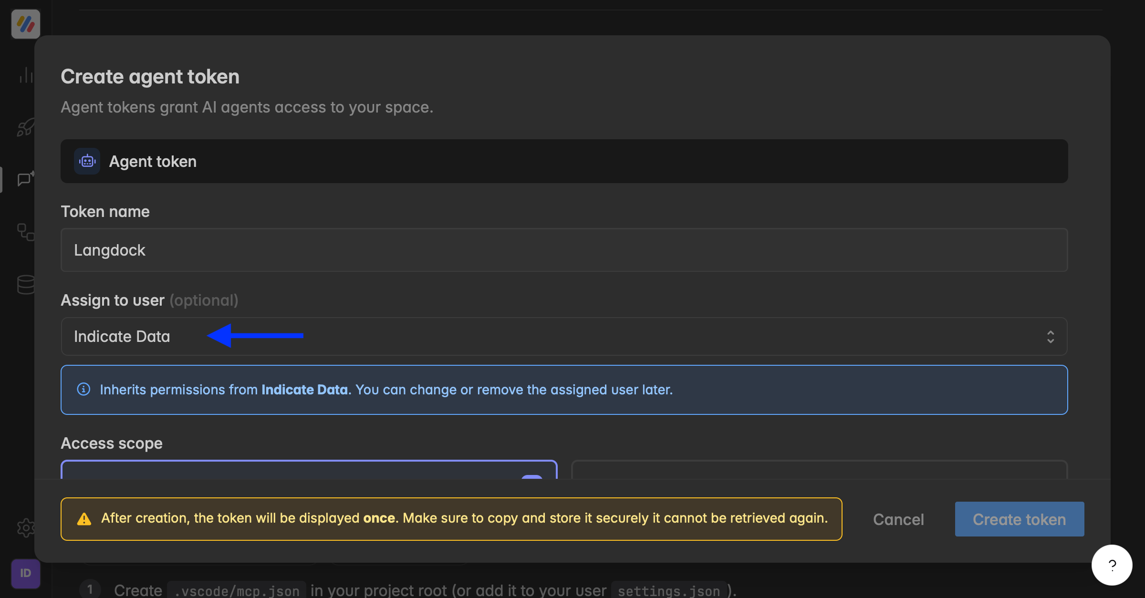
Task: Open the workflow nodes sidebar icon
Action: (26, 232)
